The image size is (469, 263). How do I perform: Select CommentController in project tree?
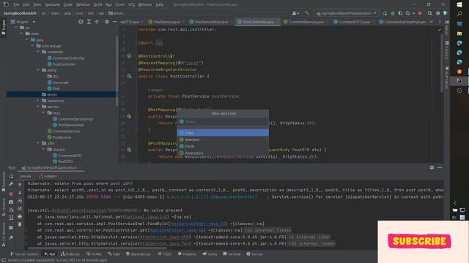(x=68, y=58)
